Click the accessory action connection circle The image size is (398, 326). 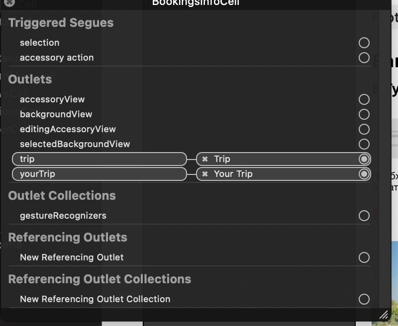click(x=364, y=58)
